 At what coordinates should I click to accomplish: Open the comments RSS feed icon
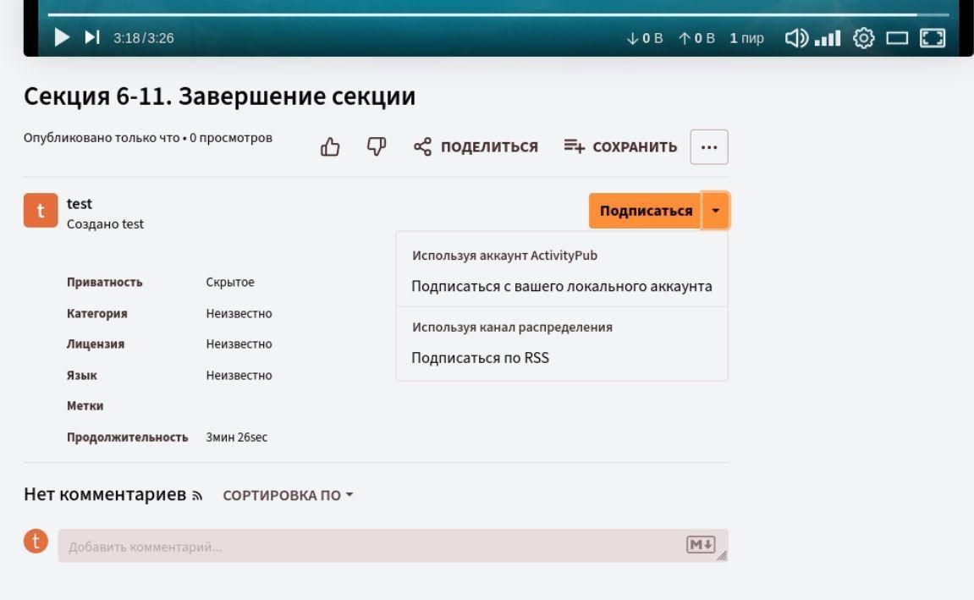(x=198, y=495)
